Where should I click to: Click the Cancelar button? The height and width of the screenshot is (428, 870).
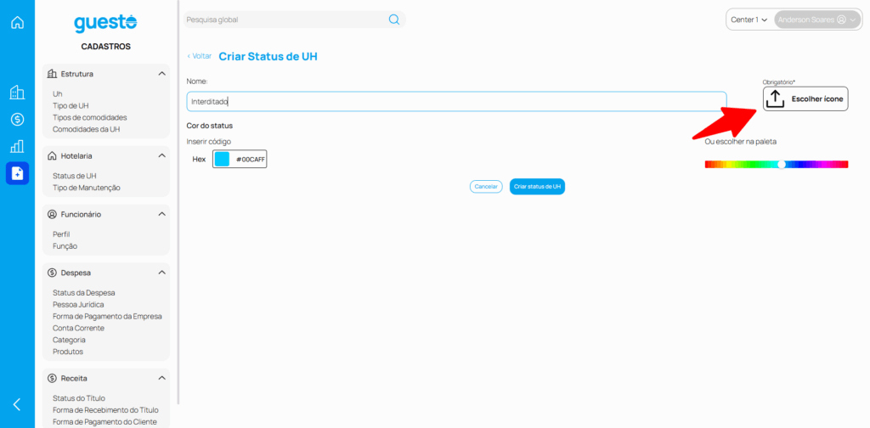click(x=486, y=186)
